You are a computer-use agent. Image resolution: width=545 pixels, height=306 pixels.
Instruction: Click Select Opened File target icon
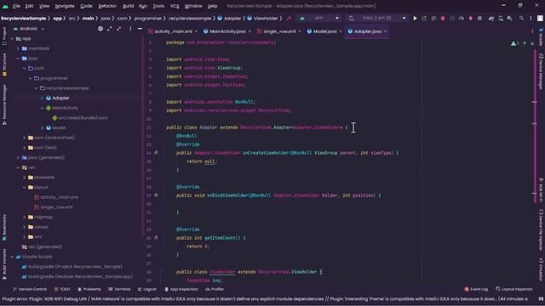tap(100, 29)
